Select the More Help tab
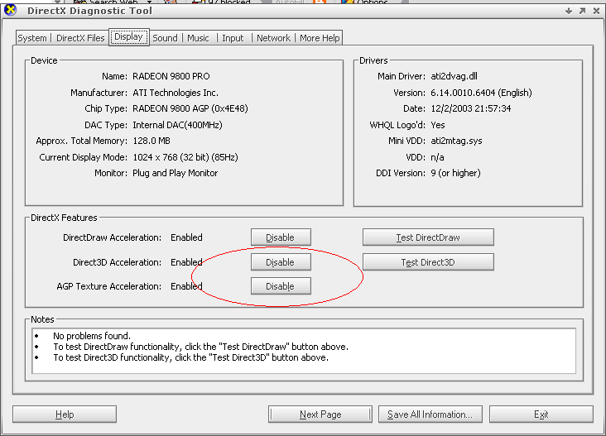The image size is (606, 436). pos(320,38)
